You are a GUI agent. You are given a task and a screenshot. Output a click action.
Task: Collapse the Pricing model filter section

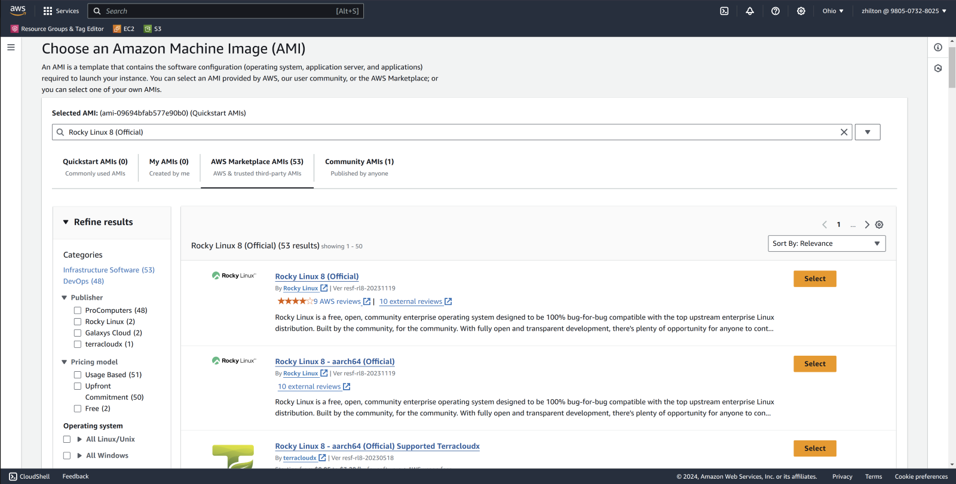65,362
